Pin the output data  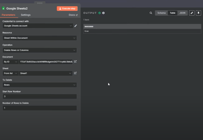198,13
